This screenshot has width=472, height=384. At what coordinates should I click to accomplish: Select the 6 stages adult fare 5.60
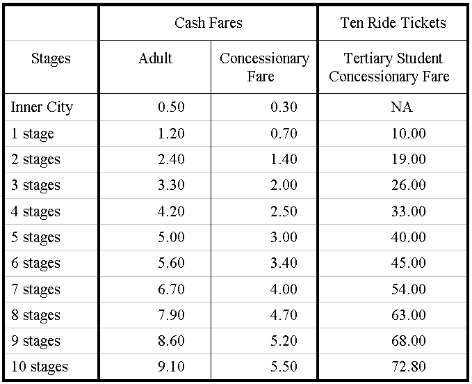coord(171,263)
